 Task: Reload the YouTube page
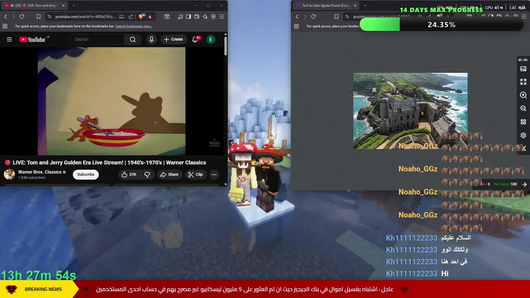pos(22,17)
